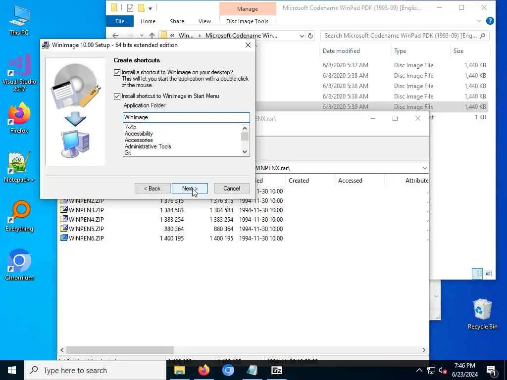The width and height of the screenshot is (507, 380).
Task: Click Next to continue setup
Action: click(x=190, y=189)
